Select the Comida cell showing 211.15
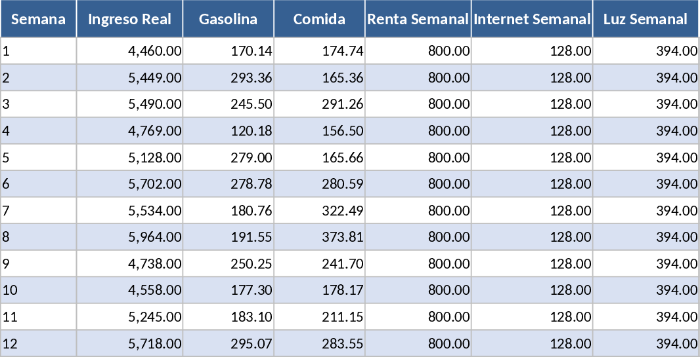700x357 pixels. pos(319,317)
